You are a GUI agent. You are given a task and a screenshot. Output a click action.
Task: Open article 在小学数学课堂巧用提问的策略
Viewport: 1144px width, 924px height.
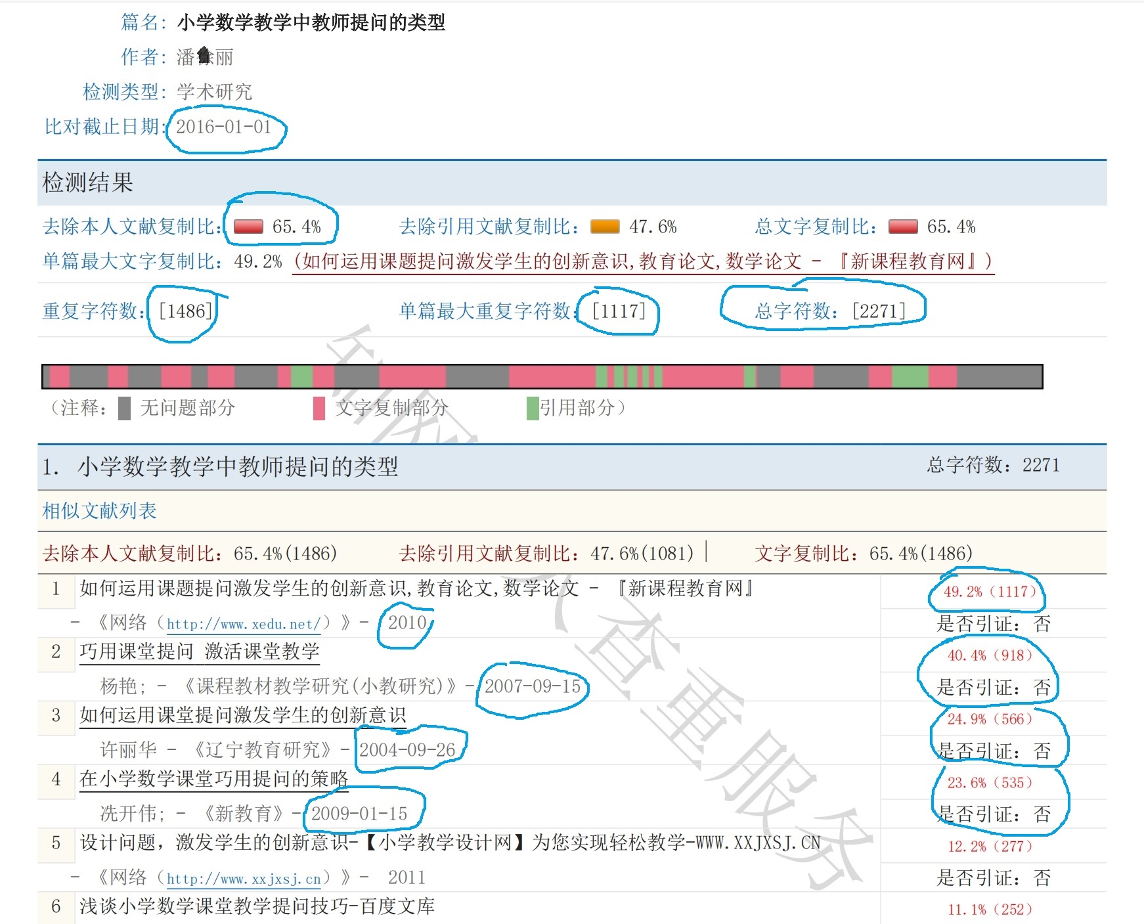pyautogui.click(x=213, y=779)
